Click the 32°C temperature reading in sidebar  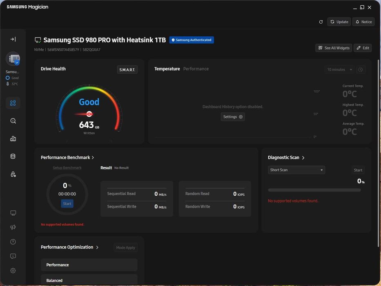15,84
